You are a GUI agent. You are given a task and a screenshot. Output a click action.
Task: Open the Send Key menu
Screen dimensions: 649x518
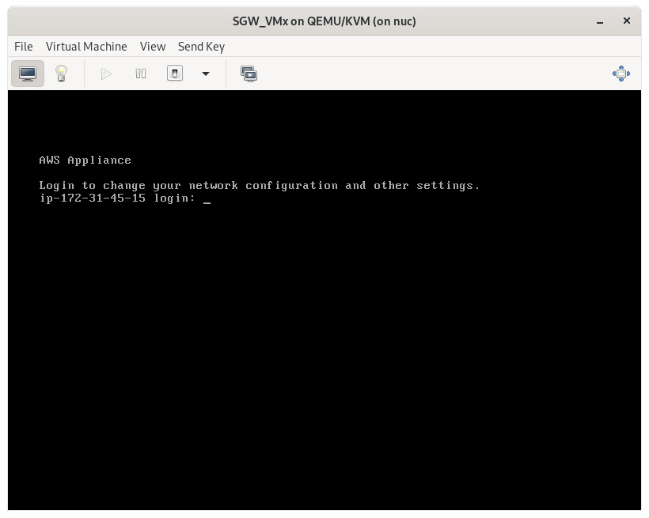pos(201,47)
